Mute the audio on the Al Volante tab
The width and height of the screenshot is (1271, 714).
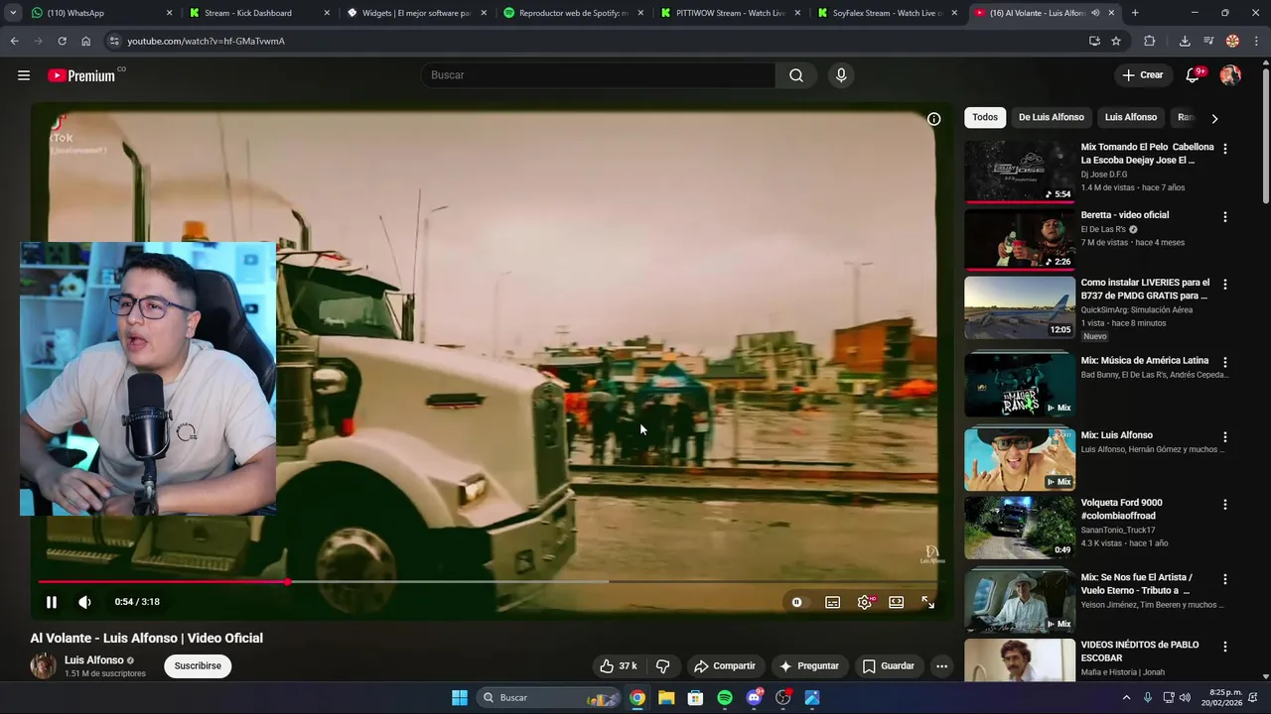click(x=1095, y=13)
